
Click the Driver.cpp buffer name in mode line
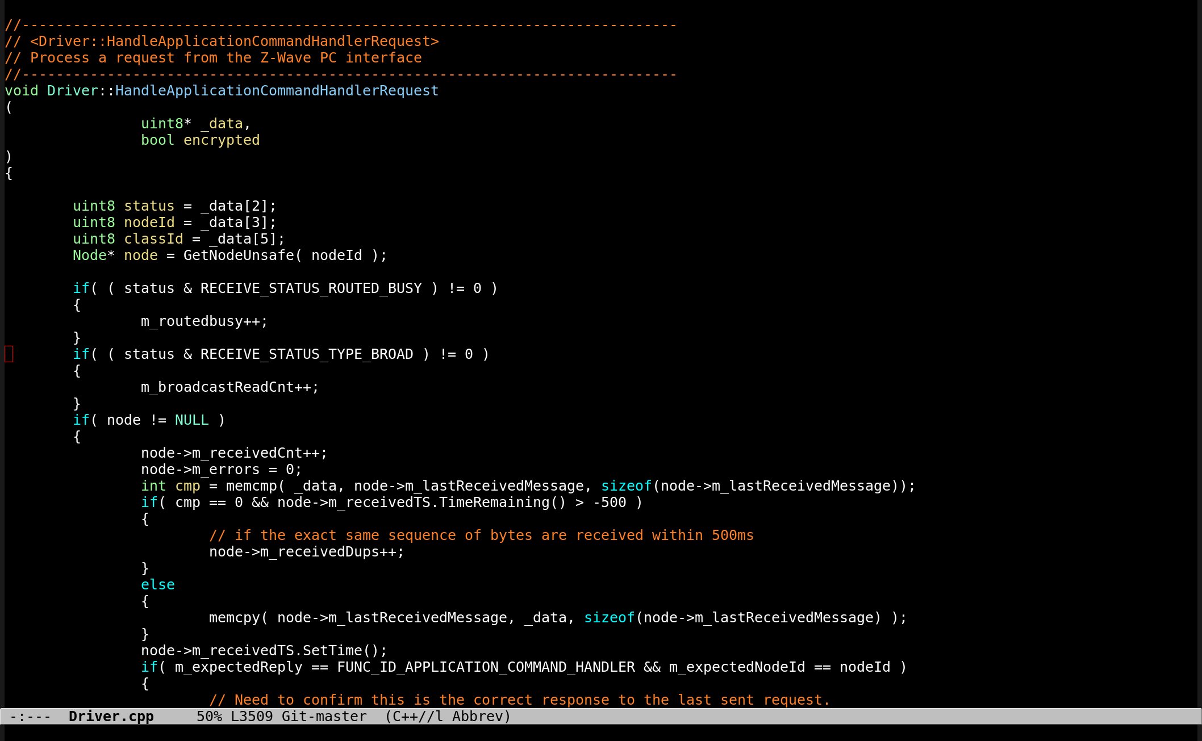point(111,717)
